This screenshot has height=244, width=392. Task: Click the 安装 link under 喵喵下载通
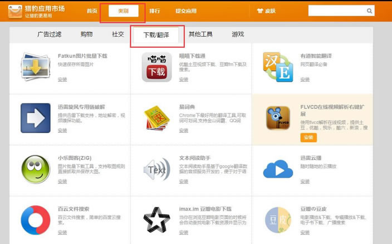183,79
